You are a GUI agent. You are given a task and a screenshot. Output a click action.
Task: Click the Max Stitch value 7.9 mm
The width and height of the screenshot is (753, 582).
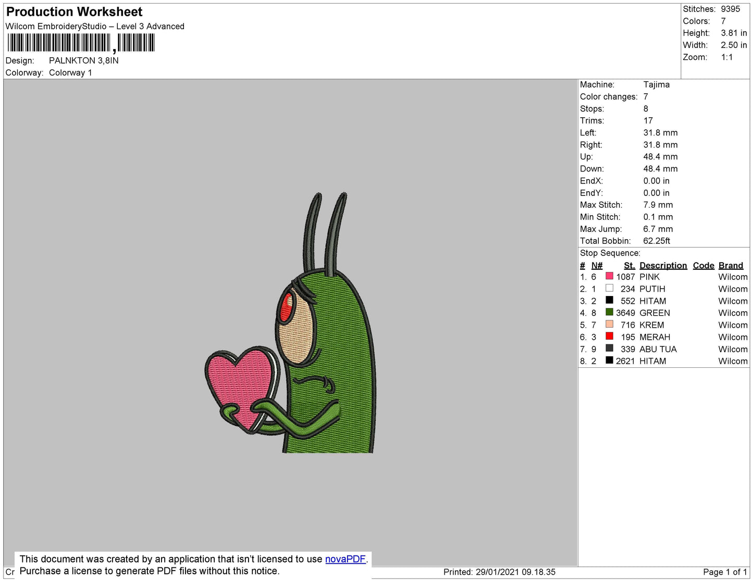(x=658, y=205)
